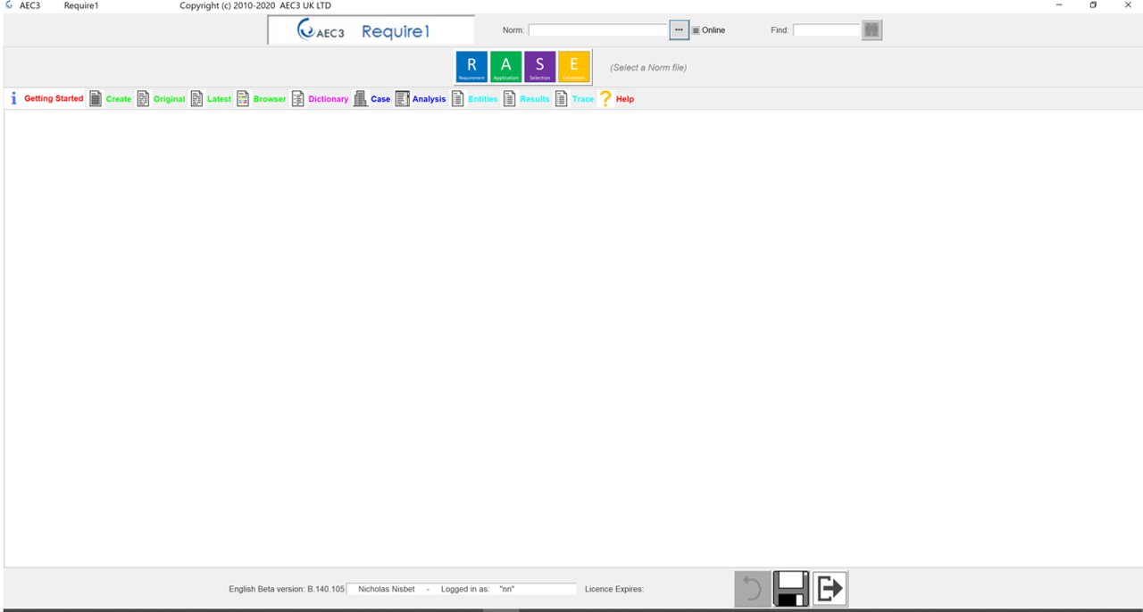Minimize the Require1 window

(1059, 5)
